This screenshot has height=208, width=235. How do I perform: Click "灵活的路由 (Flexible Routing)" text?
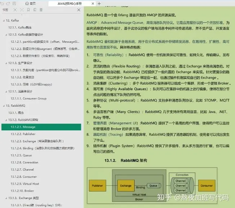click(117, 66)
